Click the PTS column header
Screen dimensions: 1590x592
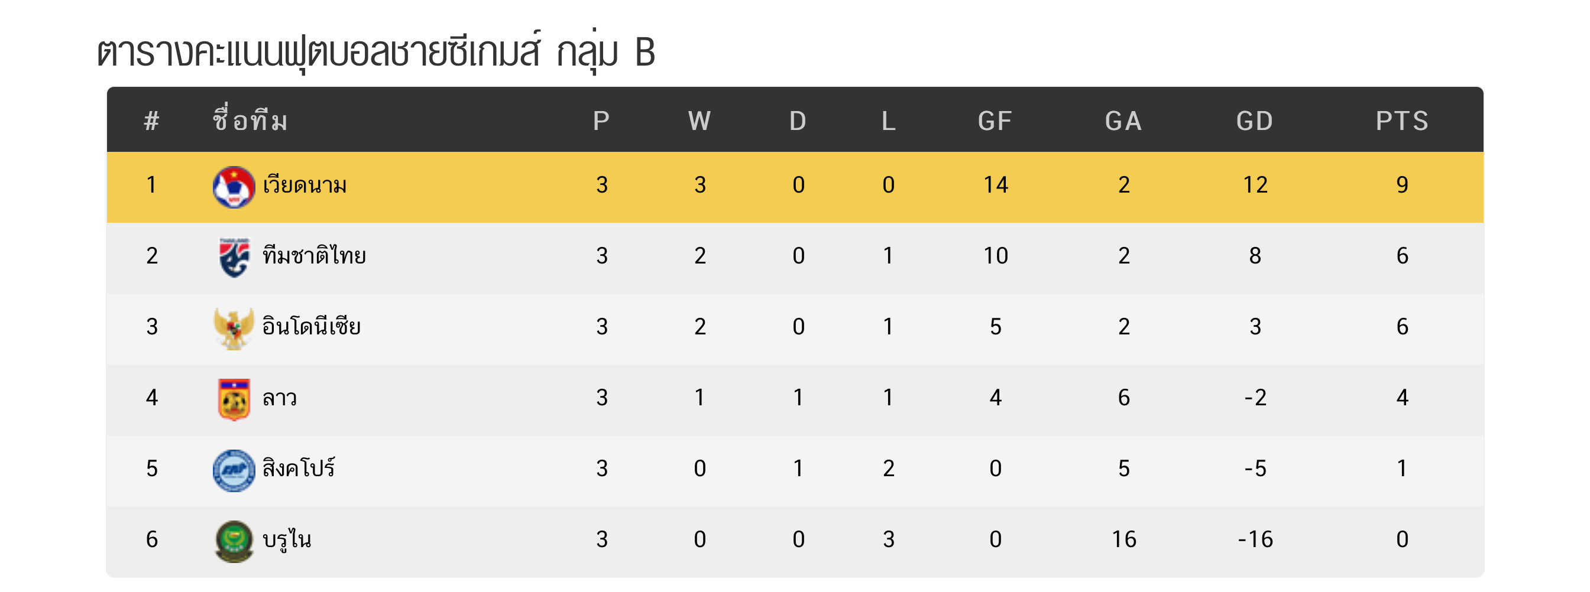coord(1401,121)
